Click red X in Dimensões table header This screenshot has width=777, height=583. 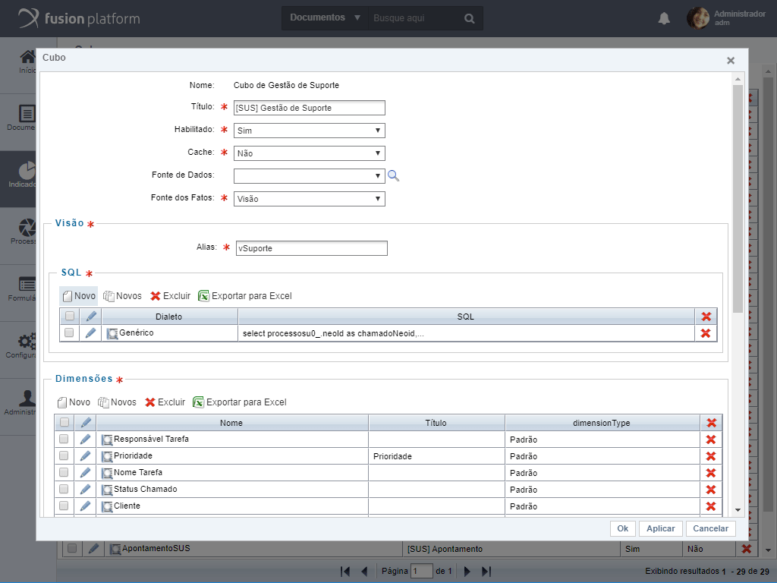712,423
